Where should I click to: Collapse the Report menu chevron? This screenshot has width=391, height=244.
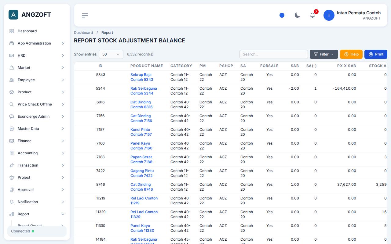[63, 214]
